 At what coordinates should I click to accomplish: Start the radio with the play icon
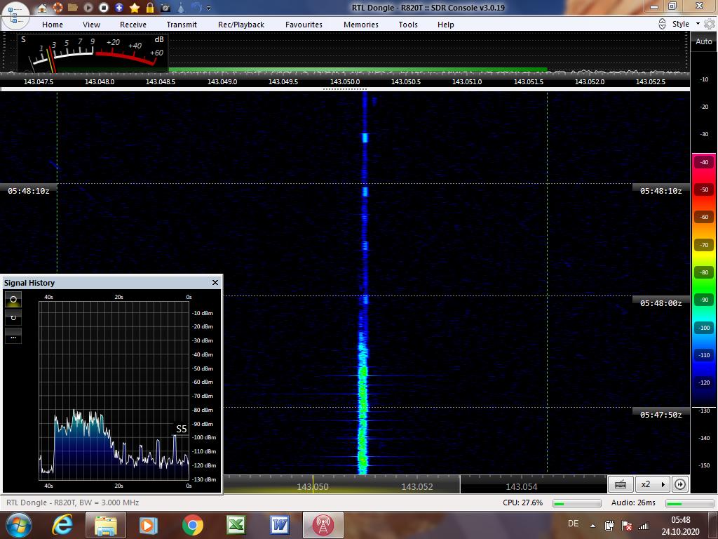pyautogui.click(x=88, y=8)
